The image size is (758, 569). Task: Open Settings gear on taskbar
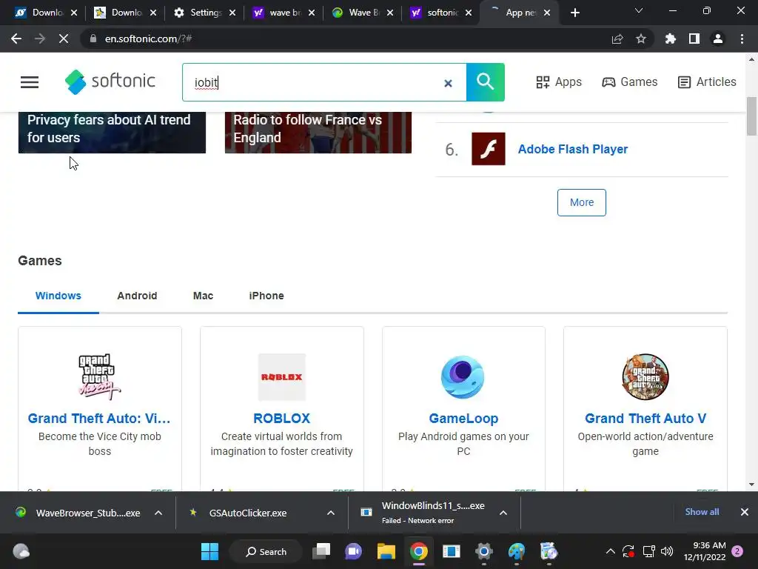coord(484,551)
